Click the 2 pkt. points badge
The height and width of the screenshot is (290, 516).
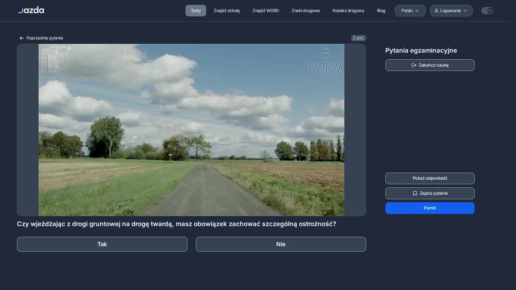(x=358, y=38)
